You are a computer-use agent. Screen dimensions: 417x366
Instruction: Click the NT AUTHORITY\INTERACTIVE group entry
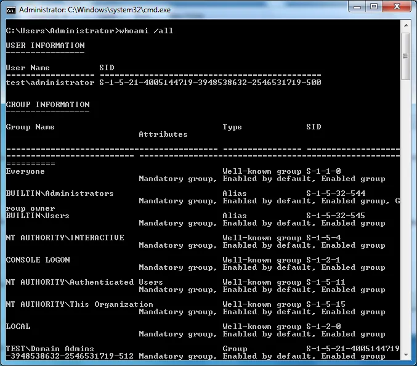click(65, 238)
